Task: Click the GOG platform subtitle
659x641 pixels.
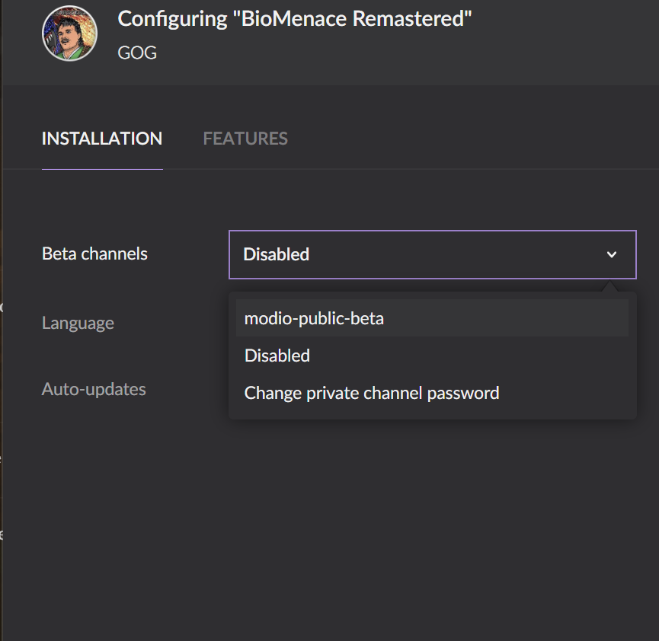Action: 137,53
